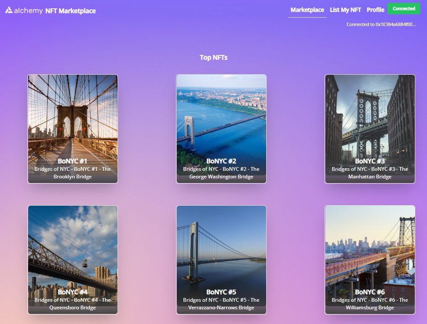Click the BoNYC #6 title
Viewport: 427px width, 324px height.
(370, 292)
